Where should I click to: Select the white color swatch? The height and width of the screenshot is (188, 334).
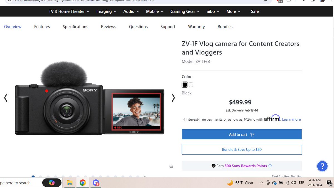[191, 85]
